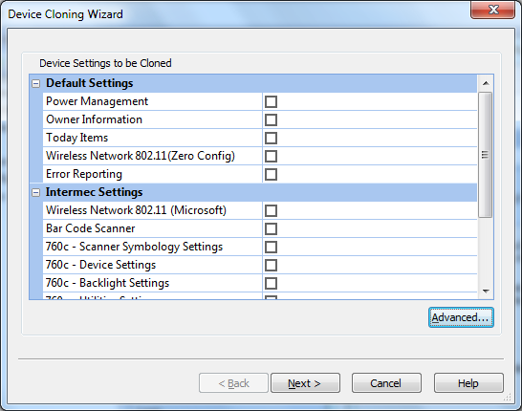Viewport: 522px width, 411px height.
Task: Select the Owner Information row label
Action: pos(94,119)
